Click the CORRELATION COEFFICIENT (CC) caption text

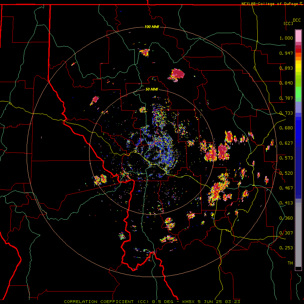click(106, 302)
